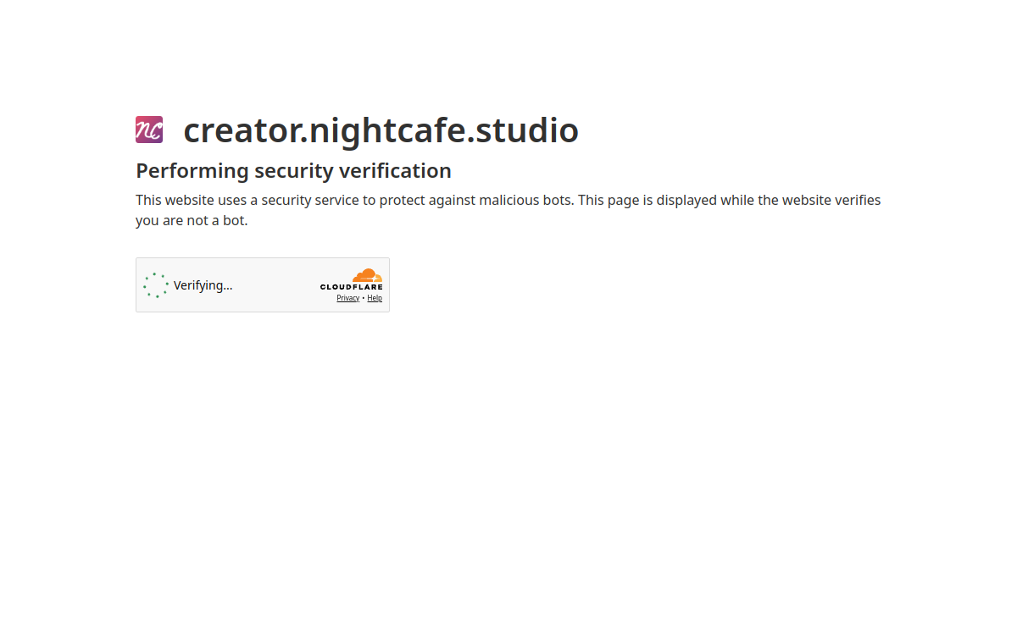Image resolution: width=1017 pixels, height=635 pixels.
Task: Click the Cloudflare cloud logo
Action: click(x=352, y=279)
